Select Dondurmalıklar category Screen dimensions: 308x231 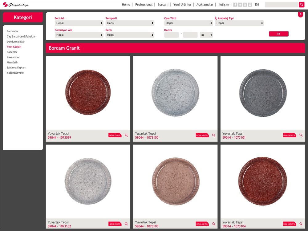pyautogui.click(x=16, y=42)
